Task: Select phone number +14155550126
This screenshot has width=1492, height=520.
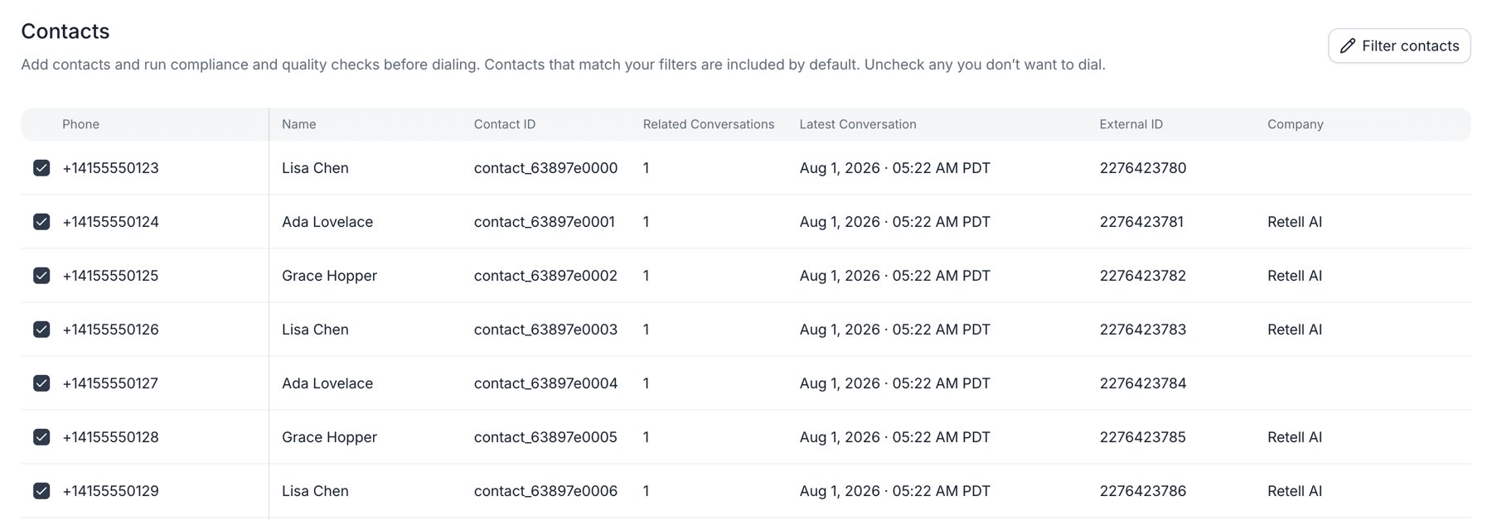Action: [110, 330]
